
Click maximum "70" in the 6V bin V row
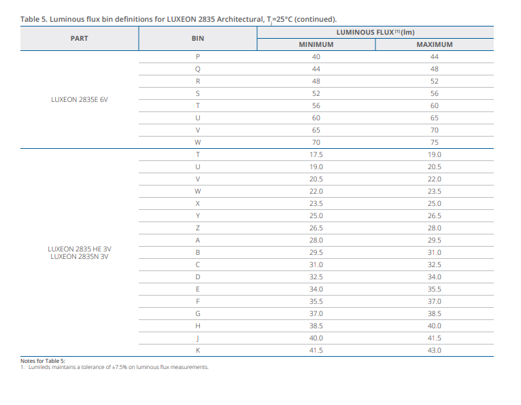(x=434, y=130)
